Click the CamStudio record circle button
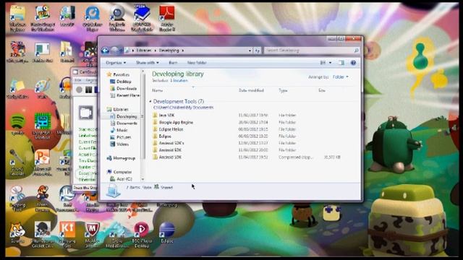Image resolution: width=463 pixels, height=260 pixels. pos(79,90)
